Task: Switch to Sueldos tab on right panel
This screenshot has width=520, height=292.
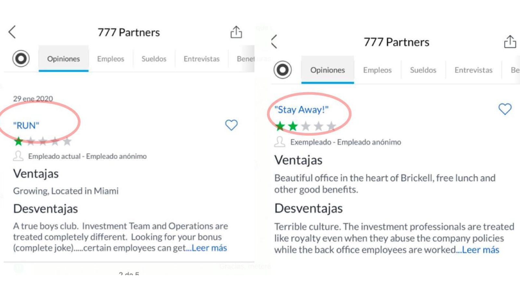Action: pyautogui.click(x=423, y=70)
